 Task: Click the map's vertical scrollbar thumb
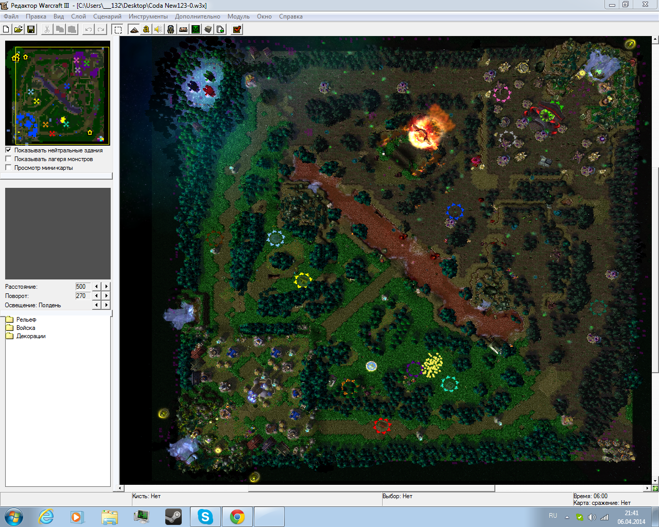tap(655, 270)
